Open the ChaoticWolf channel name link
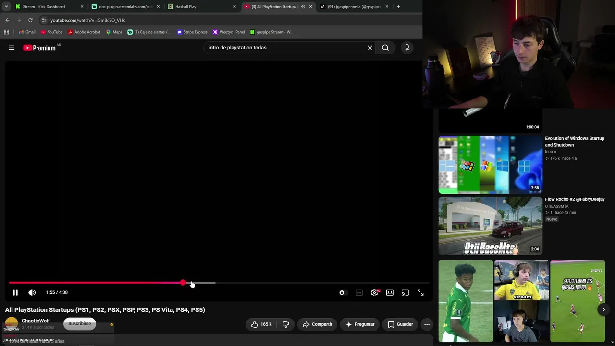 click(36, 321)
